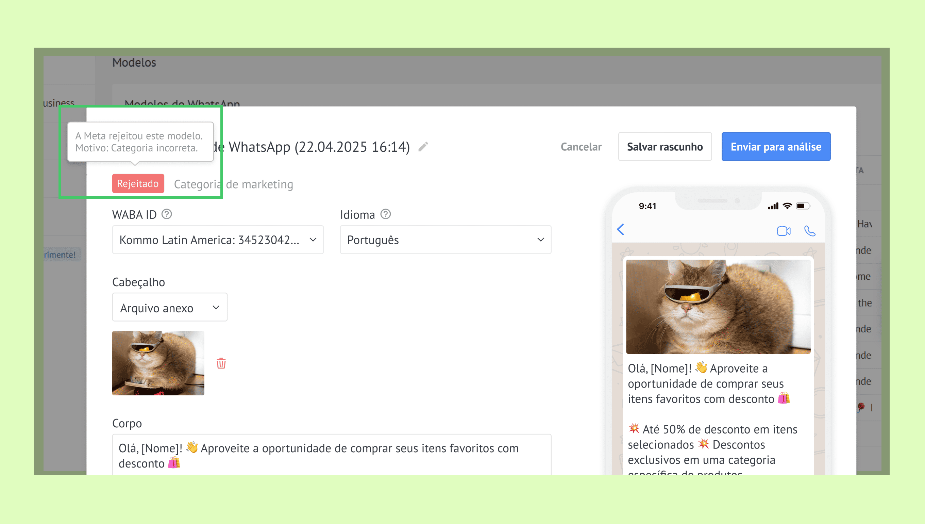Click the Categoria de marketing label
The width and height of the screenshot is (925, 524).
point(233,184)
